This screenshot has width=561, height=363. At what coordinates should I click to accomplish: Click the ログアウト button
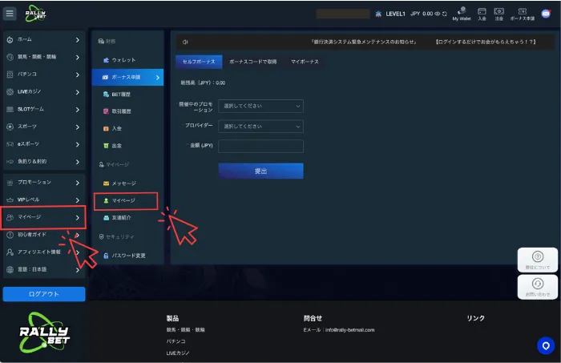pyautogui.click(x=44, y=294)
